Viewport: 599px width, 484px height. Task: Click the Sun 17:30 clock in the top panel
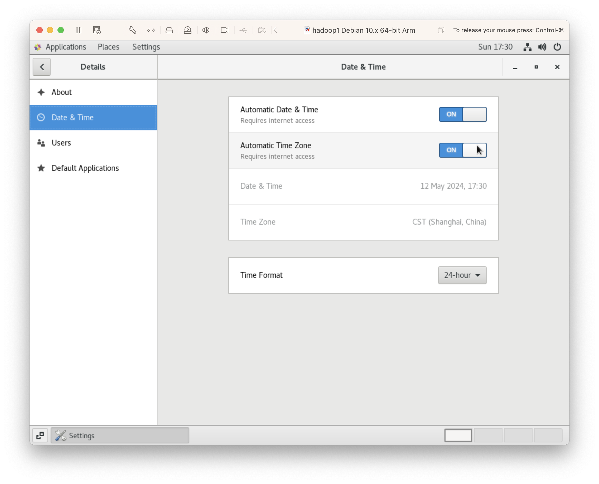[x=495, y=47]
